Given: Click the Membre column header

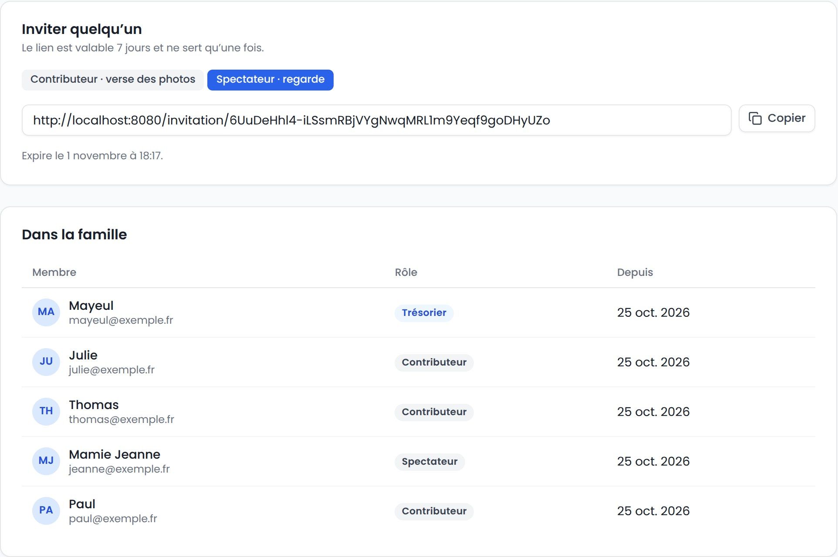Looking at the screenshot, I should [54, 272].
